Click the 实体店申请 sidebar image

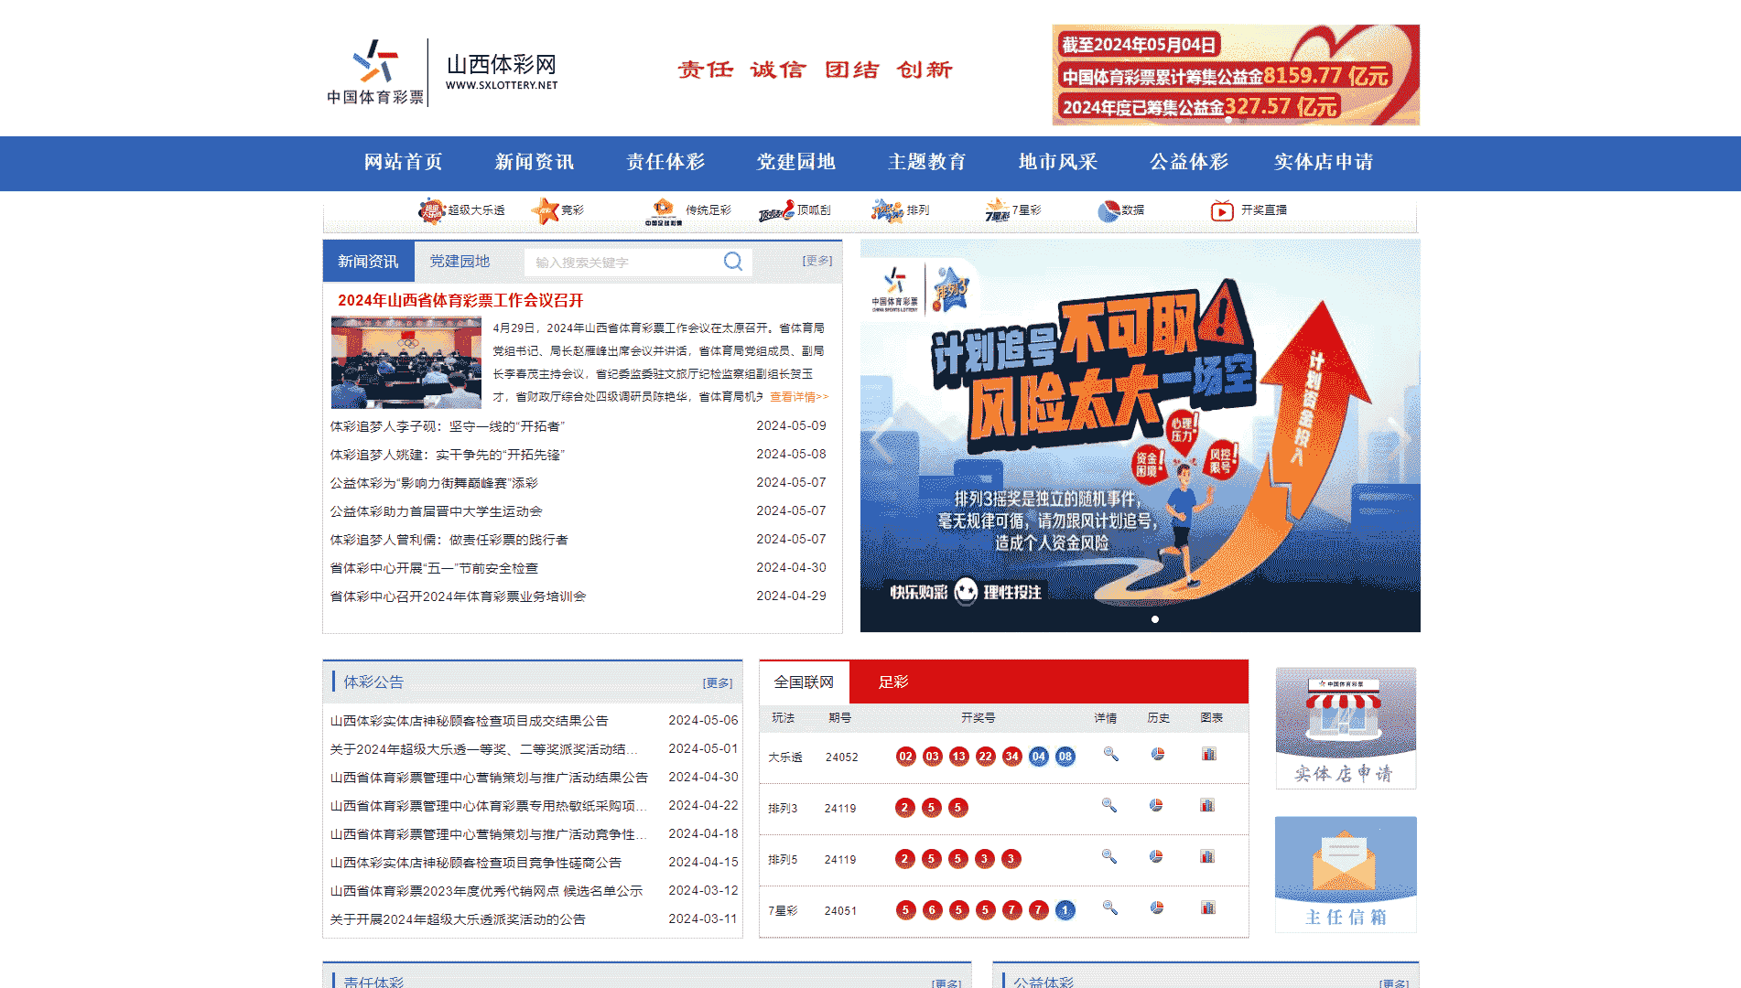coord(1346,727)
